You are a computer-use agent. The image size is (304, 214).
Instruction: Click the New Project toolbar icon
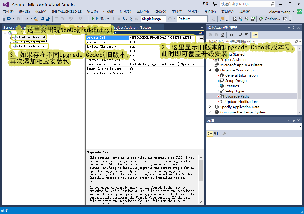tap(27, 19)
